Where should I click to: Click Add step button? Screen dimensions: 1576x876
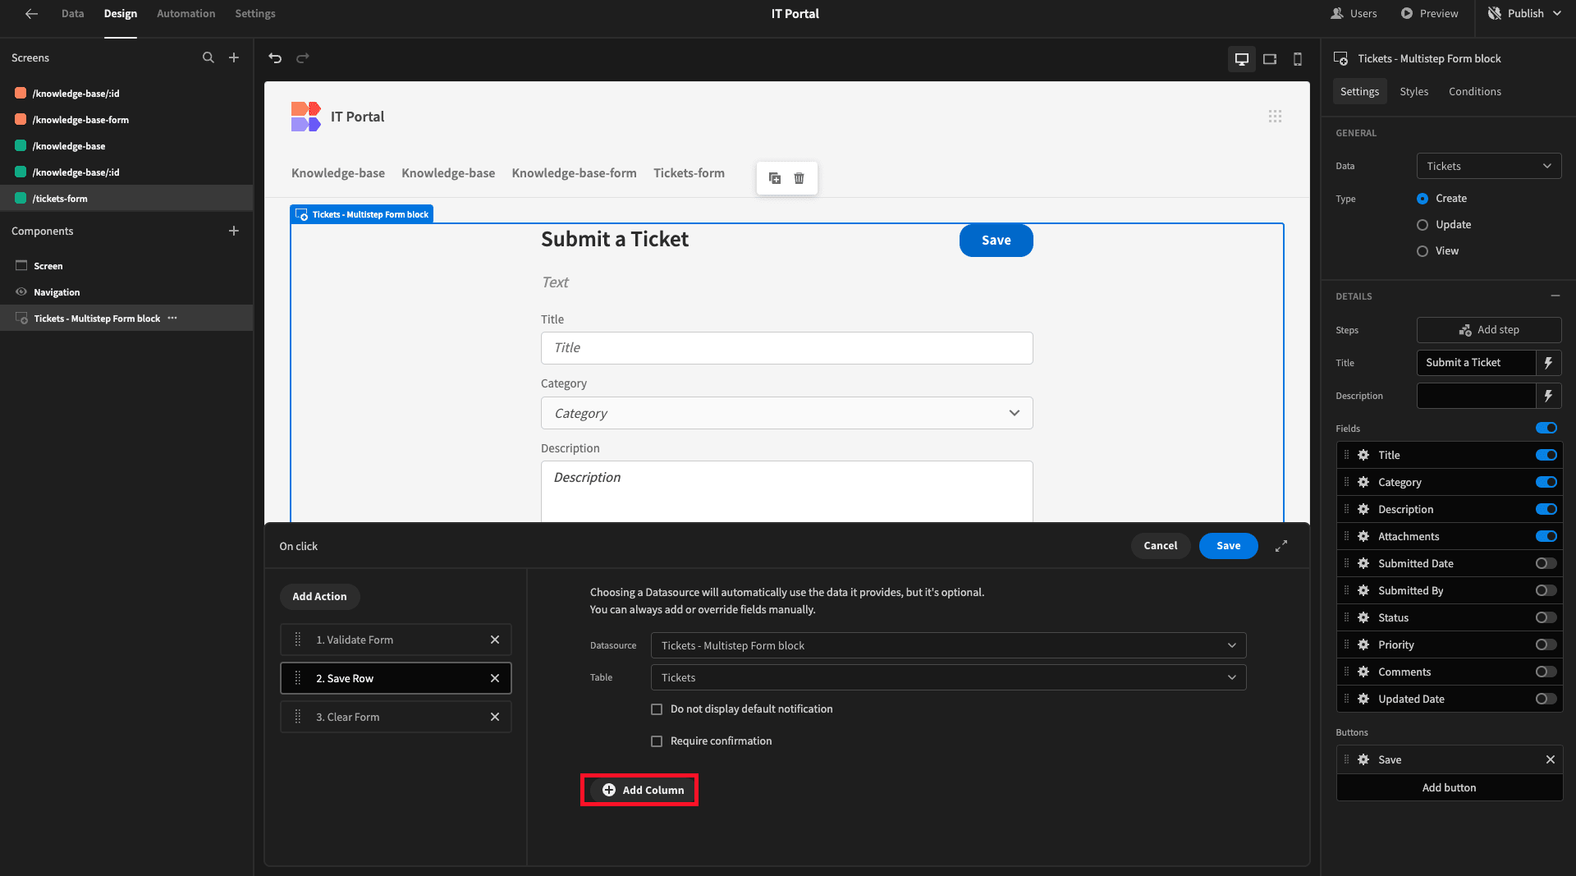pos(1489,330)
